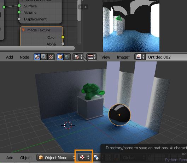Open the node editor Add menu

tap(10, 57)
